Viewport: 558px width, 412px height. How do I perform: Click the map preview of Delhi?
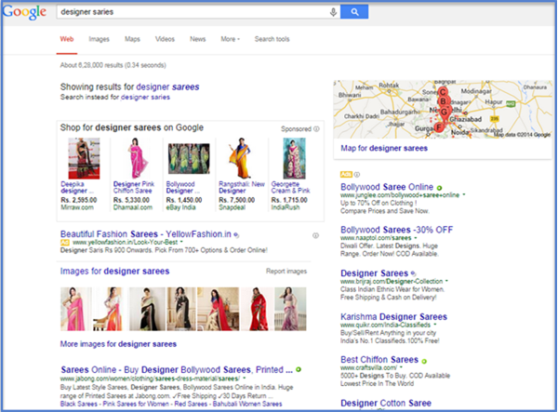coord(443,110)
